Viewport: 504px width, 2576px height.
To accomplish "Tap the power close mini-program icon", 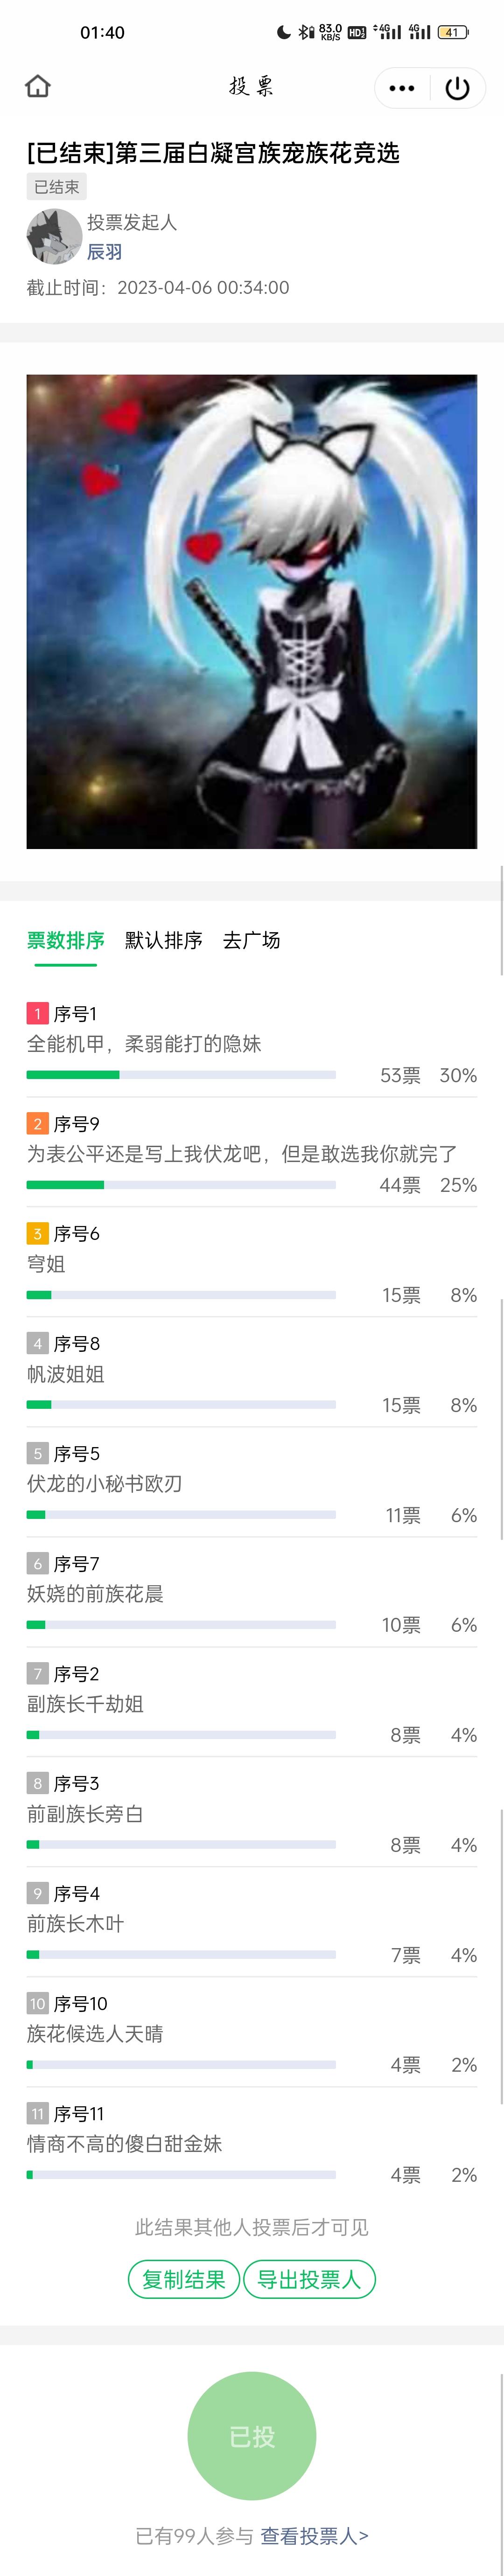I will (457, 88).
